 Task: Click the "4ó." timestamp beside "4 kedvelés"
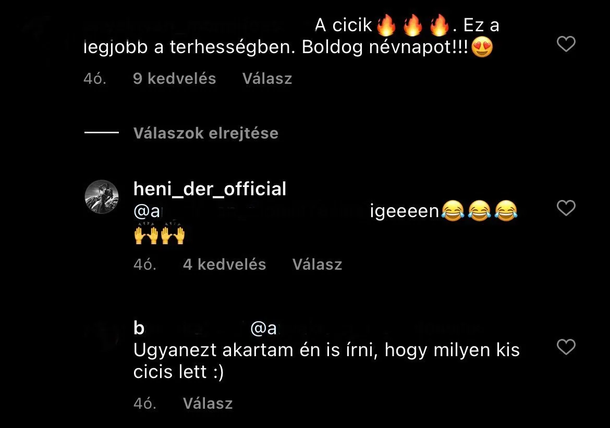click(145, 265)
